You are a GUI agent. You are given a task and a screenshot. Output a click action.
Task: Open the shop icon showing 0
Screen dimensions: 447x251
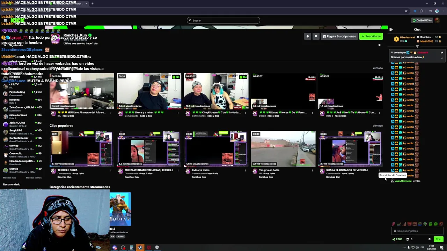click(409, 239)
